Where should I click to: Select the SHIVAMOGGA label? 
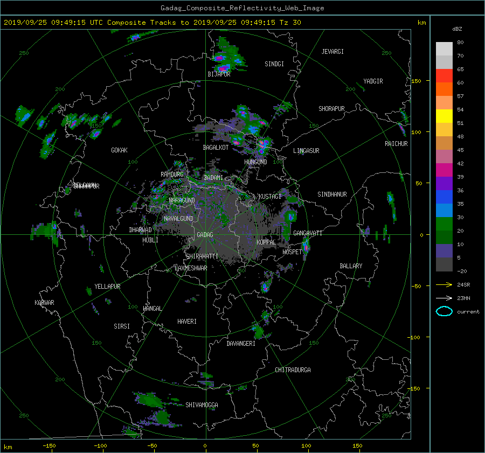[202, 405]
